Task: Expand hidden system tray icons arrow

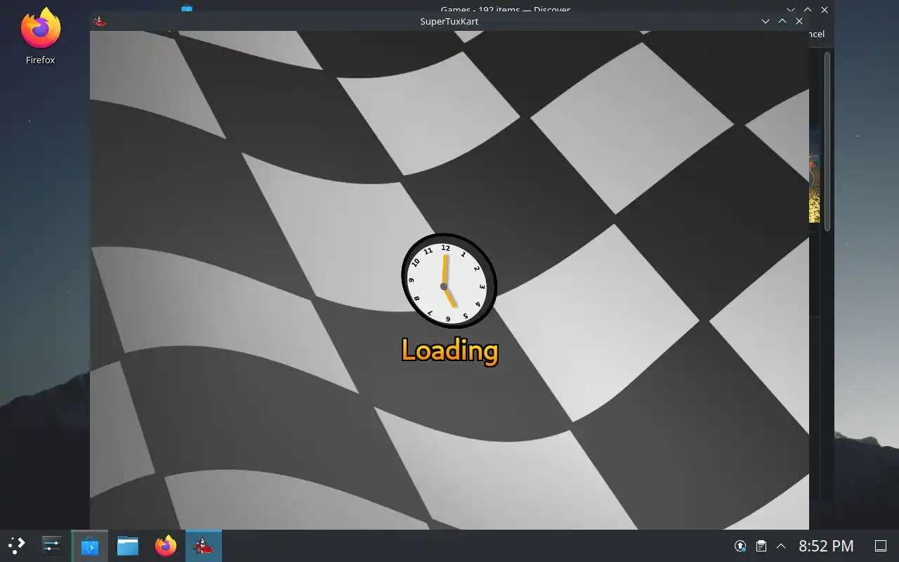Action: 780,546
